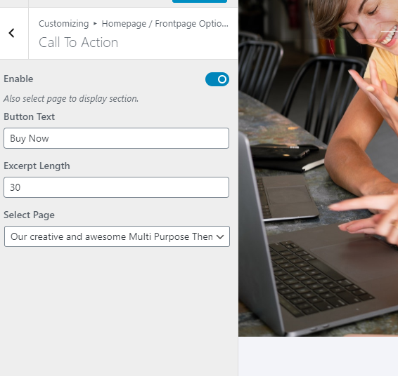Click the Select Page label
The width and height of the screenshot is (398, 376).
[x=30, y=215]
